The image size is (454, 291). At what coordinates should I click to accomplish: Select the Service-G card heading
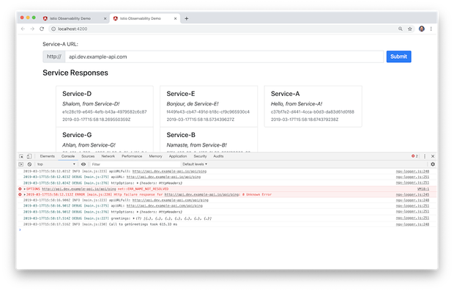[77, 135]
